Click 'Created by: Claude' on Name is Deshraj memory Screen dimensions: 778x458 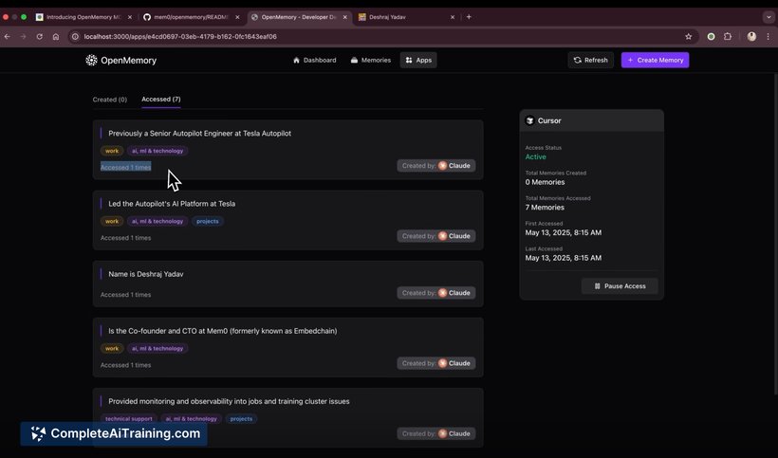436,293
